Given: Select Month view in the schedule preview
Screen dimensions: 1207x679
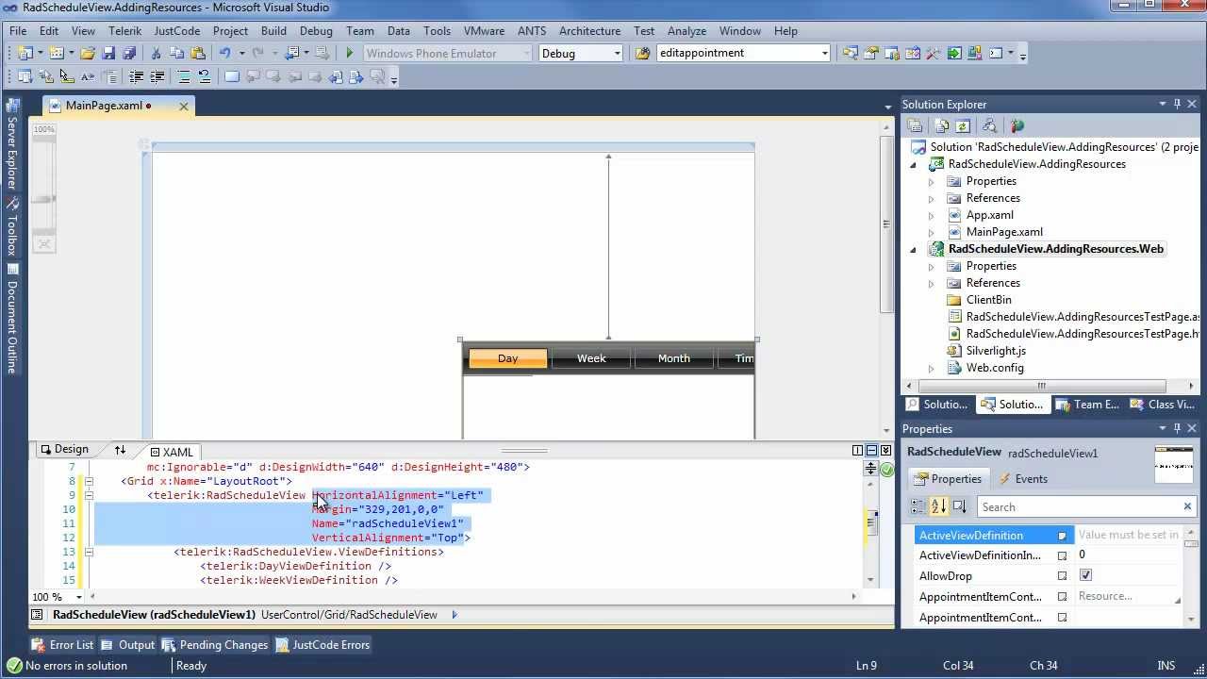Looking at the screenshot, I should pyautogui.click(x=673, y=358).
